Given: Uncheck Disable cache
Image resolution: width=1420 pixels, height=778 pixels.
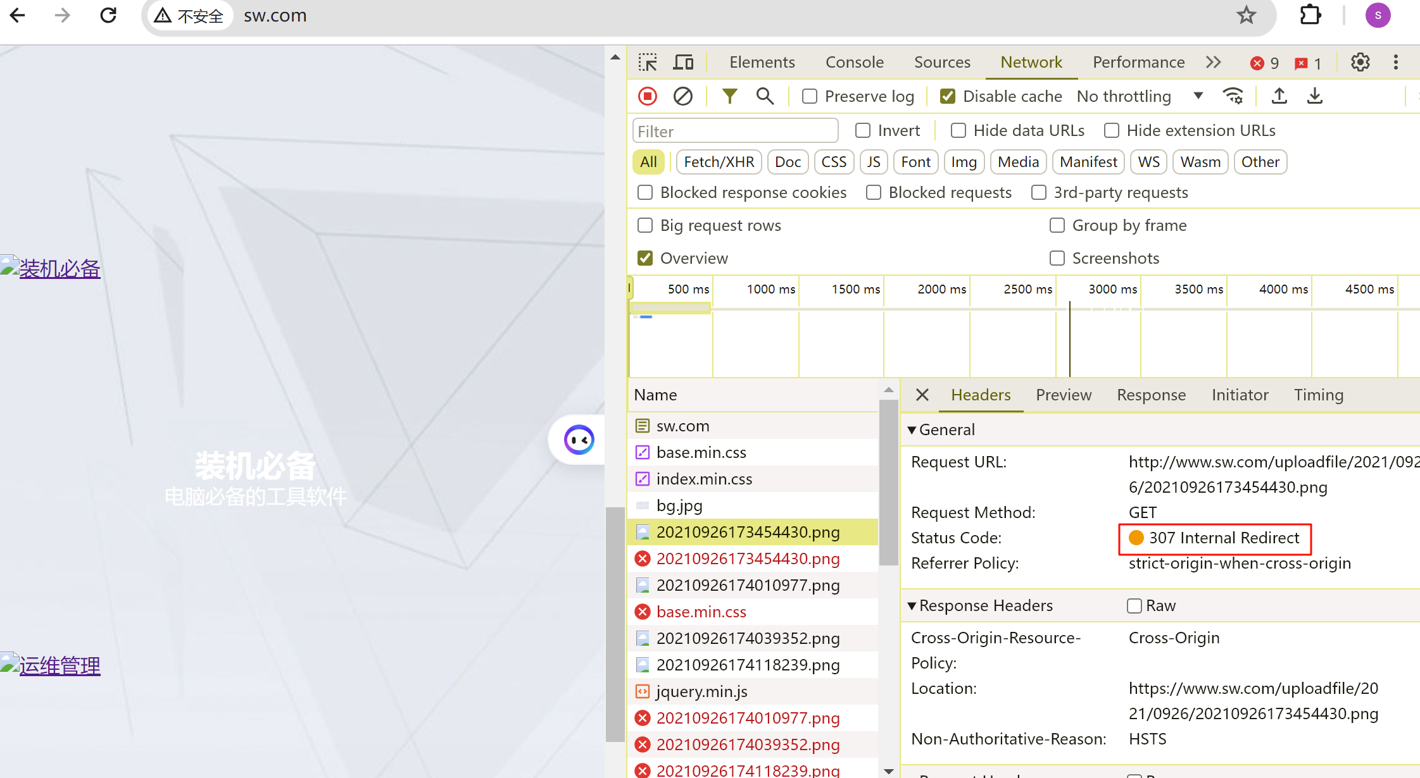Looking at the screenshot, I should click(x=948, y=96).
